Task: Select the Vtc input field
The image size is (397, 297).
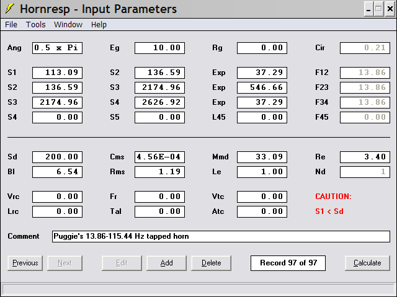Action: click(x=262, y=197)
